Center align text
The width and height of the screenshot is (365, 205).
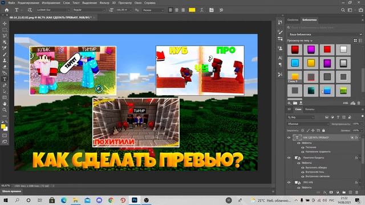click(177, 10)
